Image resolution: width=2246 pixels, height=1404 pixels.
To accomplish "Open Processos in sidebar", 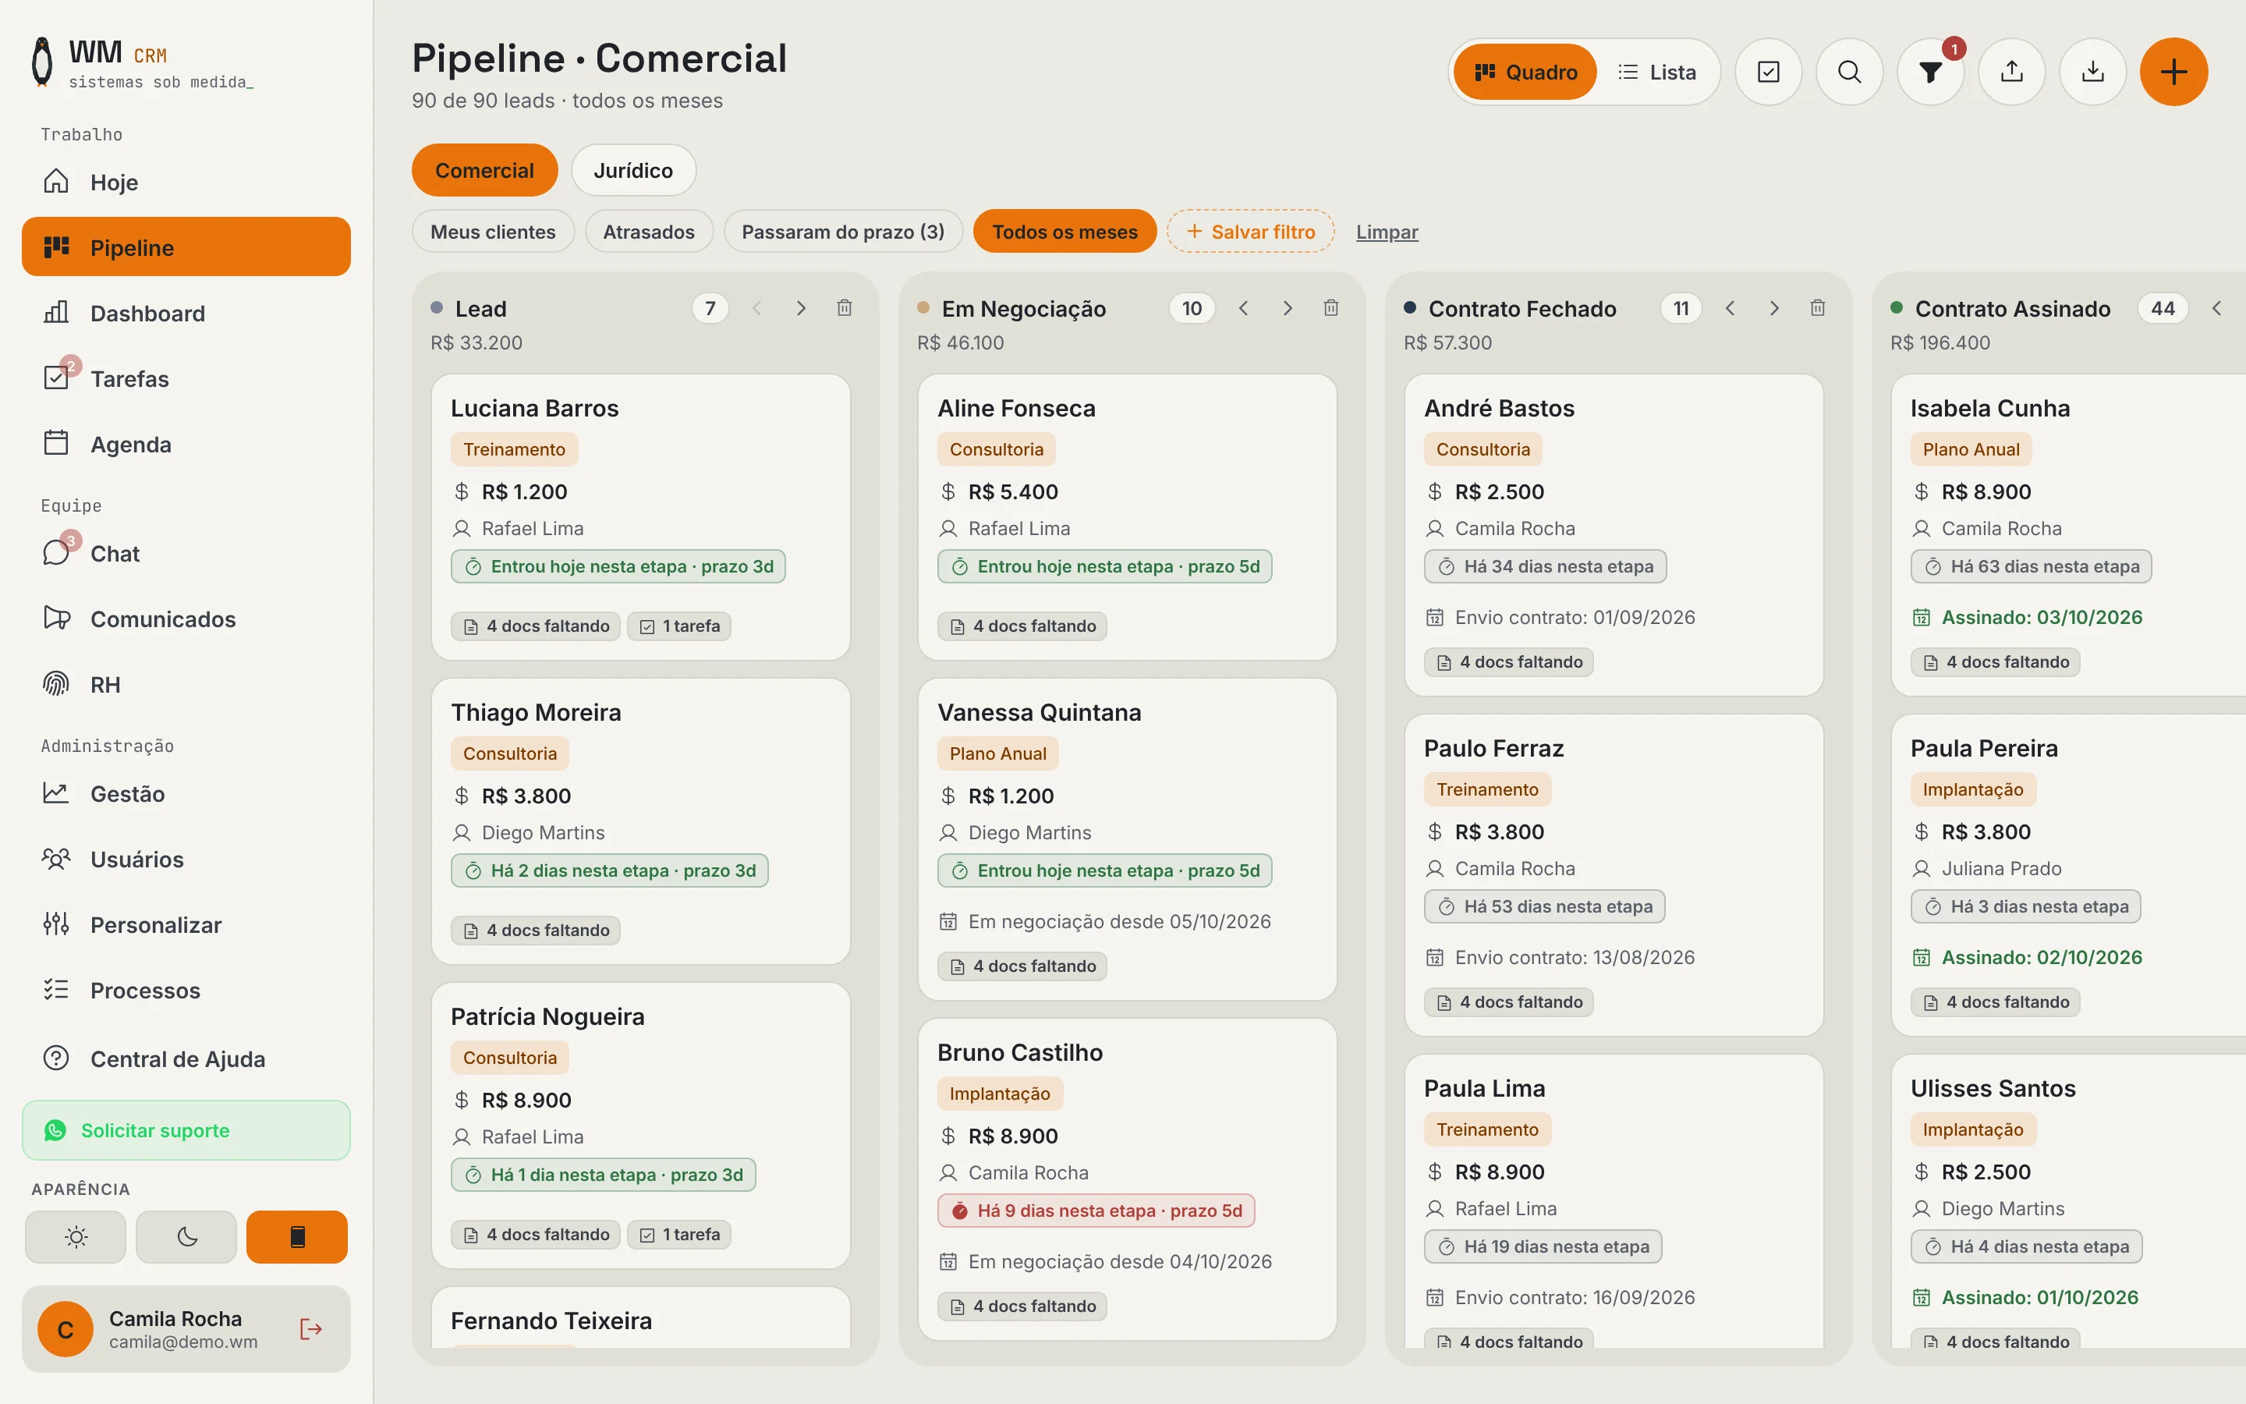I will 186,990.
